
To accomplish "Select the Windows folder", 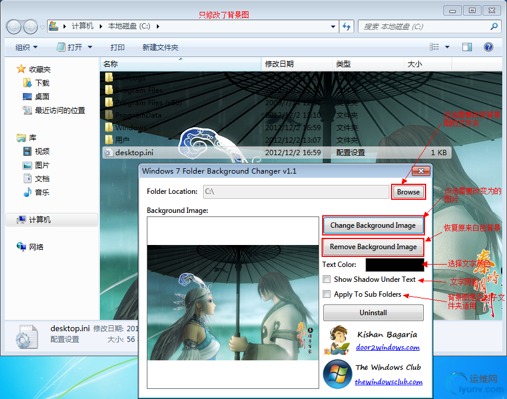I will point(126,127).
